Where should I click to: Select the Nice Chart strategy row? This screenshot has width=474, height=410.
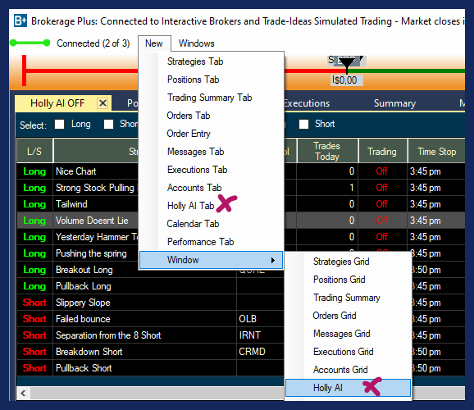coord(76,171)
